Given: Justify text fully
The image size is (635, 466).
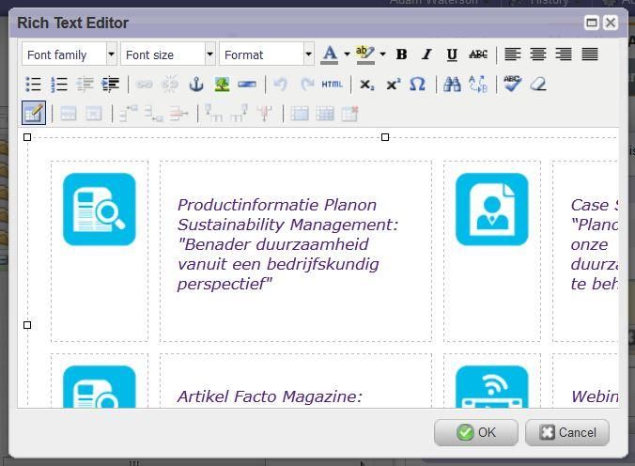Looking at the screenshot, I should pos(590,54).
